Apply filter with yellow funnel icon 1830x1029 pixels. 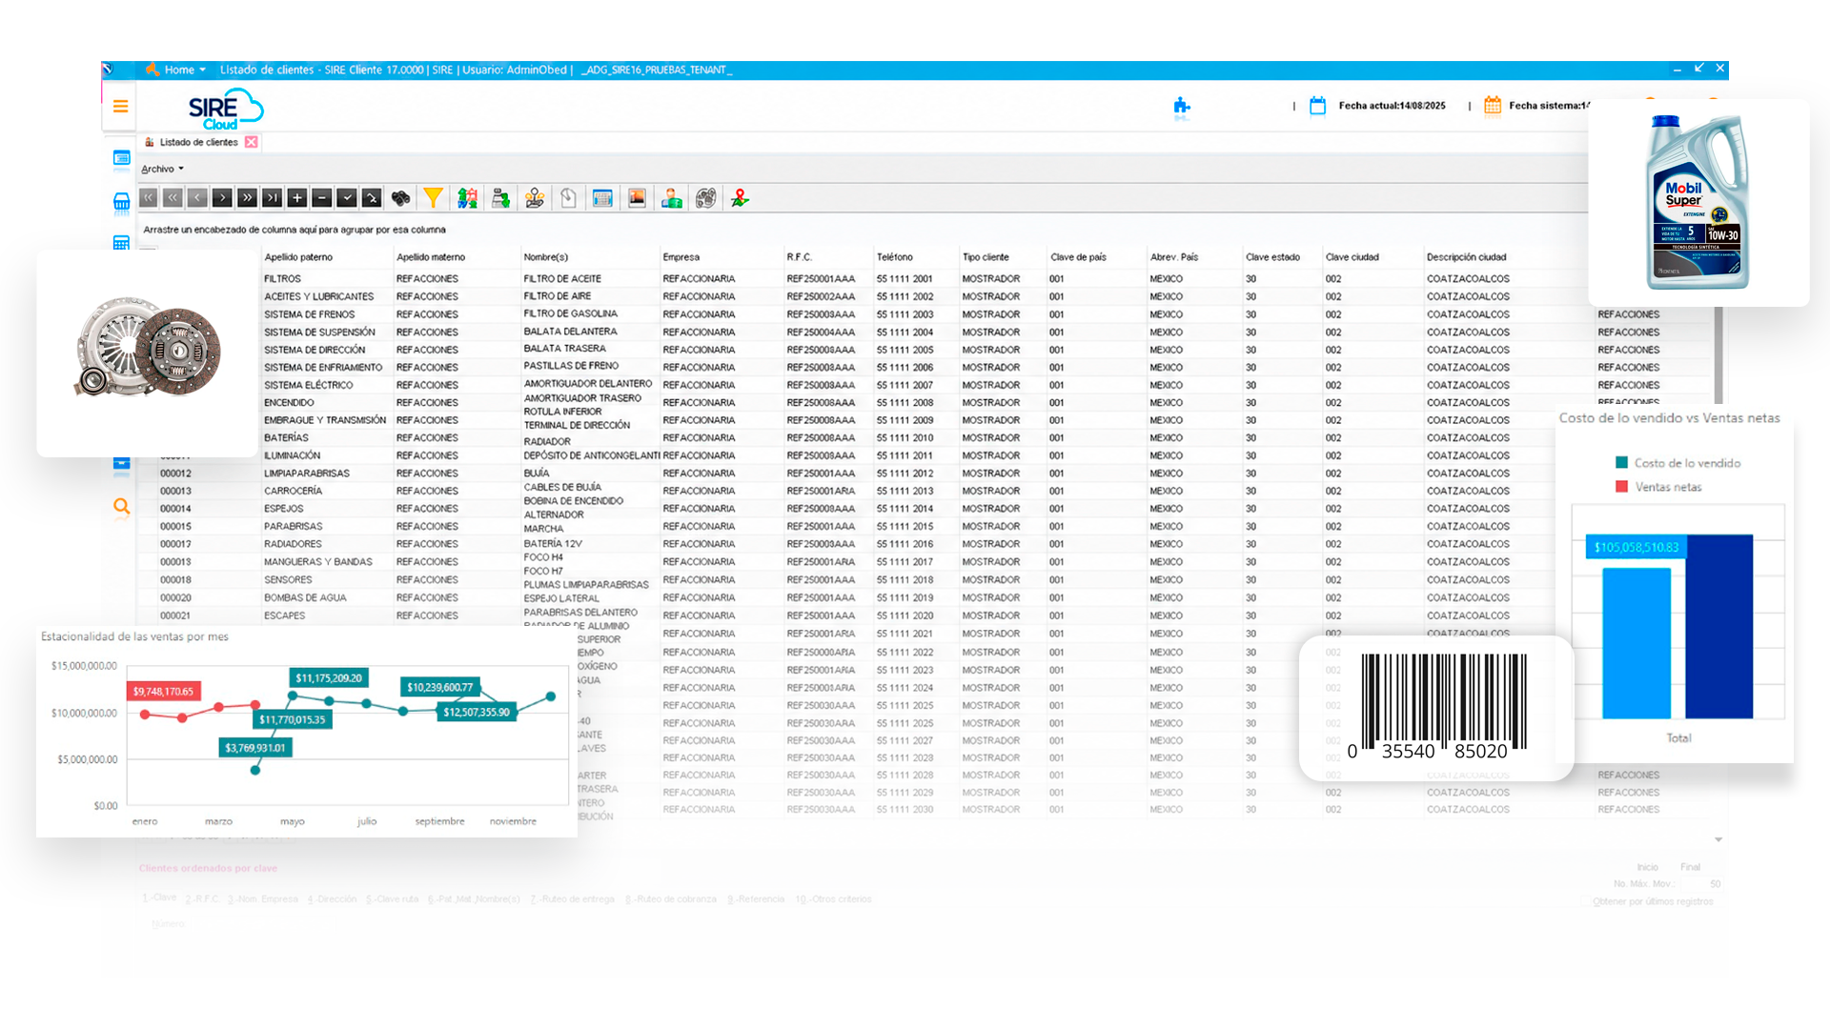click(433, 198)
